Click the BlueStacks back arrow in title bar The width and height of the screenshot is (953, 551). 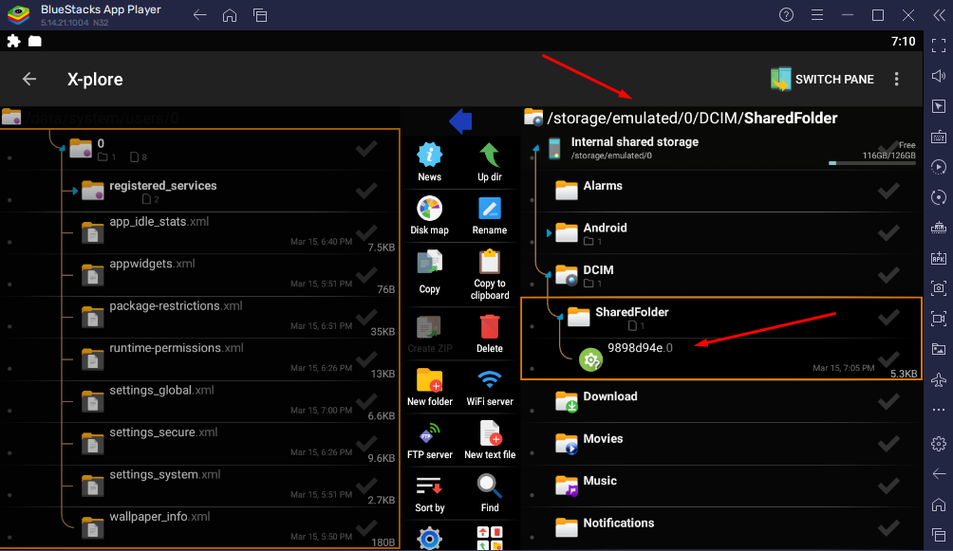[x=199, y=15]
